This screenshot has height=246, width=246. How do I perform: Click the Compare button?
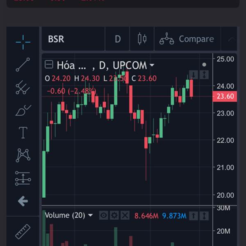pos(187,39)
